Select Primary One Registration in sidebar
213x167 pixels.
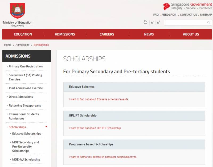pos(26,66)
